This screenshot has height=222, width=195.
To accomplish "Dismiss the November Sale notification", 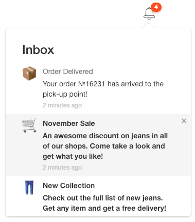I will (x=184, y=121).
